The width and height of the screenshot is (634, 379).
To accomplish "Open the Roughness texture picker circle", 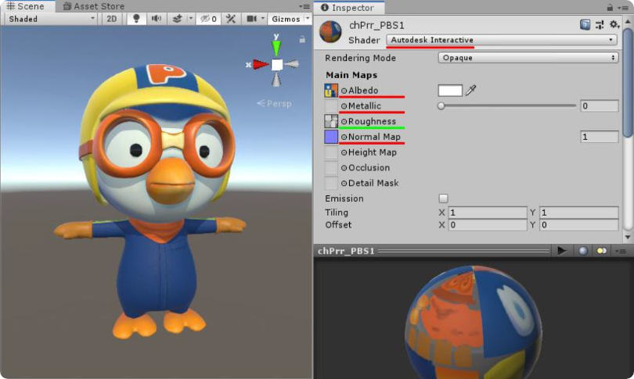I will [x=344, y=121].
